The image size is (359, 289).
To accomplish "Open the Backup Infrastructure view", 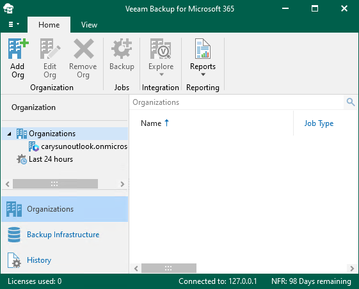I will click(65, 235).
